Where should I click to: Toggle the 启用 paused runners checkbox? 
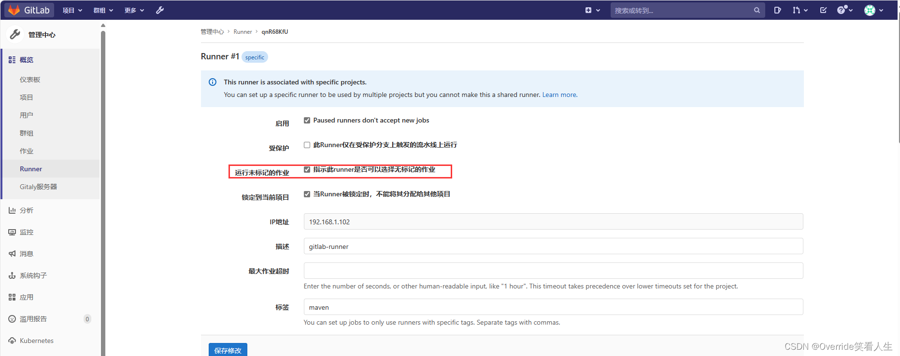click(307, 120)
